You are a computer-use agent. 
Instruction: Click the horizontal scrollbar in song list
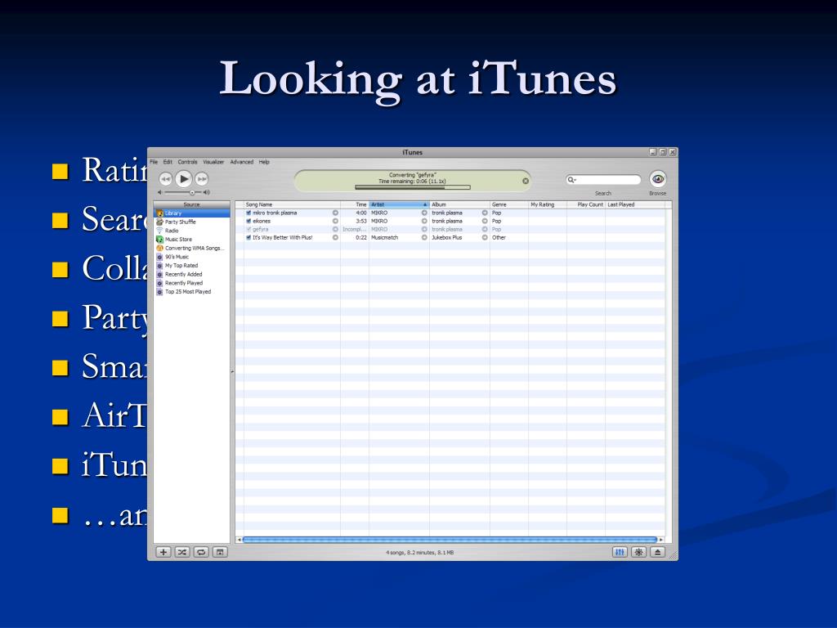[450, 540]
